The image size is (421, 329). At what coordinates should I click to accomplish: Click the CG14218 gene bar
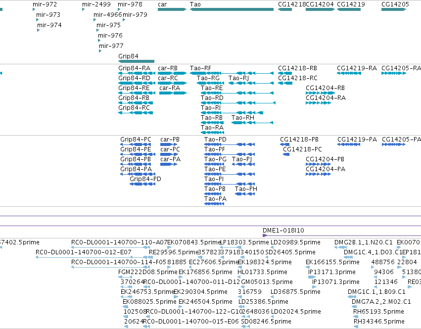(285, 9)
